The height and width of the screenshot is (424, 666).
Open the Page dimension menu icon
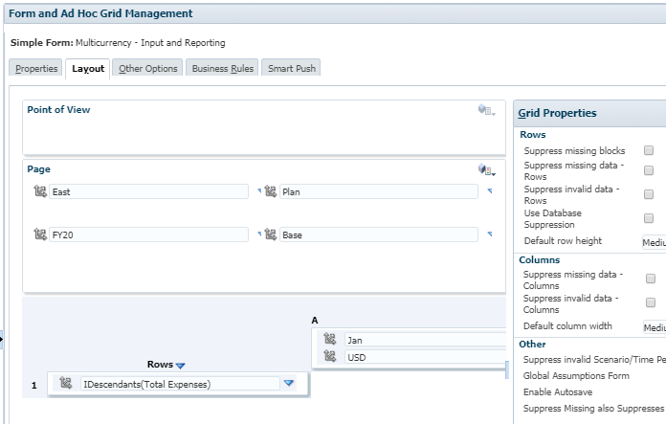(x=487, y=170)
